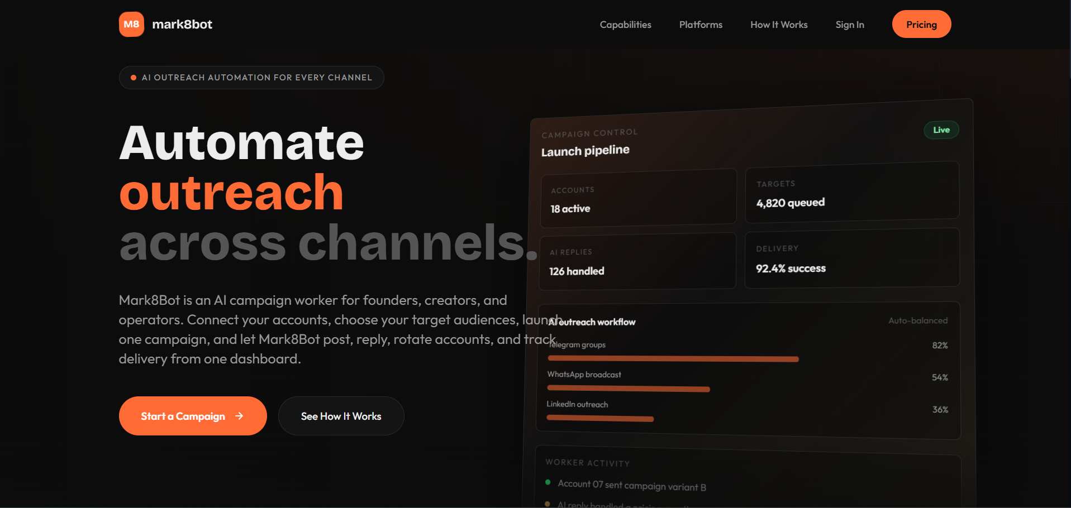
Task: Click the AI Outreach Automation badge
Action: tap(251, 78)
